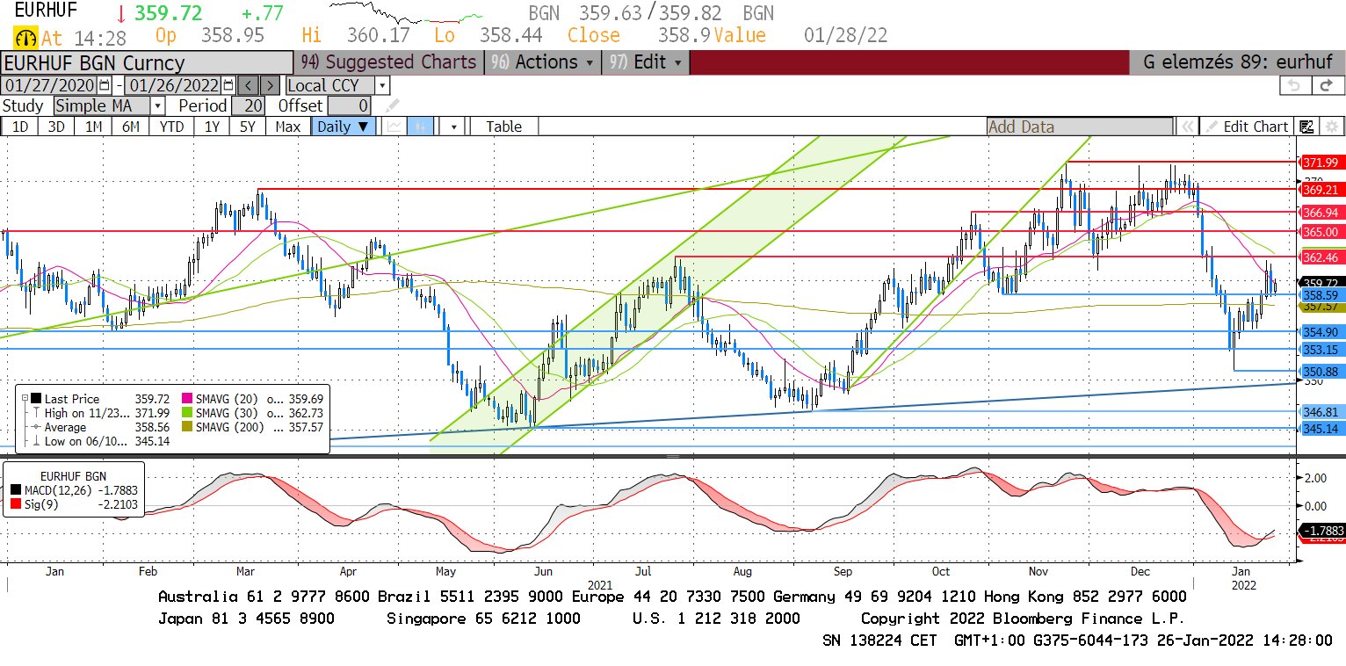
Task: Click the yellow clock alert icon
Action: click(25, 38)
